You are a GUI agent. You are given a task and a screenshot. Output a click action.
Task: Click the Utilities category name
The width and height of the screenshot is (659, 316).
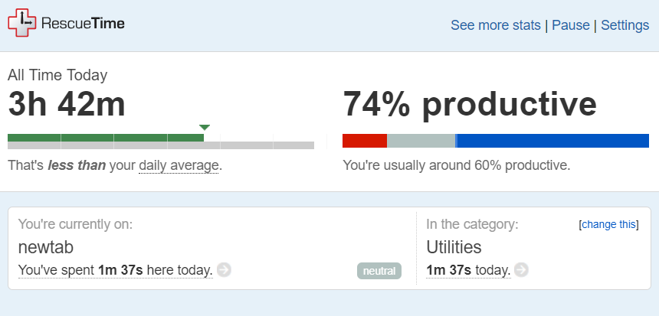tap(454, 247)
